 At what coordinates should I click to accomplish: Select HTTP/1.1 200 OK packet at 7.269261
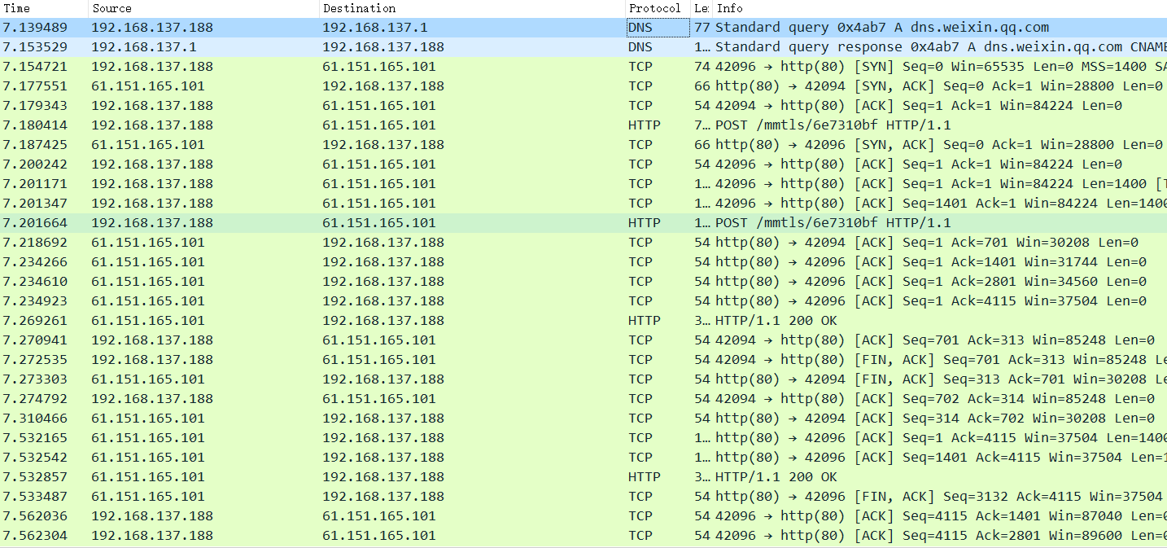[x=583, y=321]
